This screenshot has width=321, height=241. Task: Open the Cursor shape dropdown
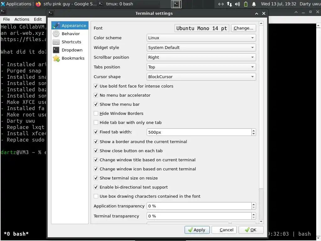(x=201, y=77)
